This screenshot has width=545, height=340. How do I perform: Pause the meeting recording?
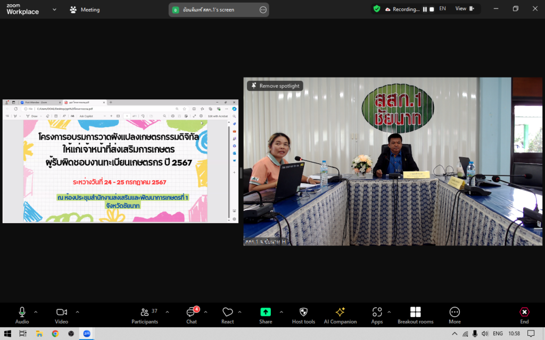[425, 9]
